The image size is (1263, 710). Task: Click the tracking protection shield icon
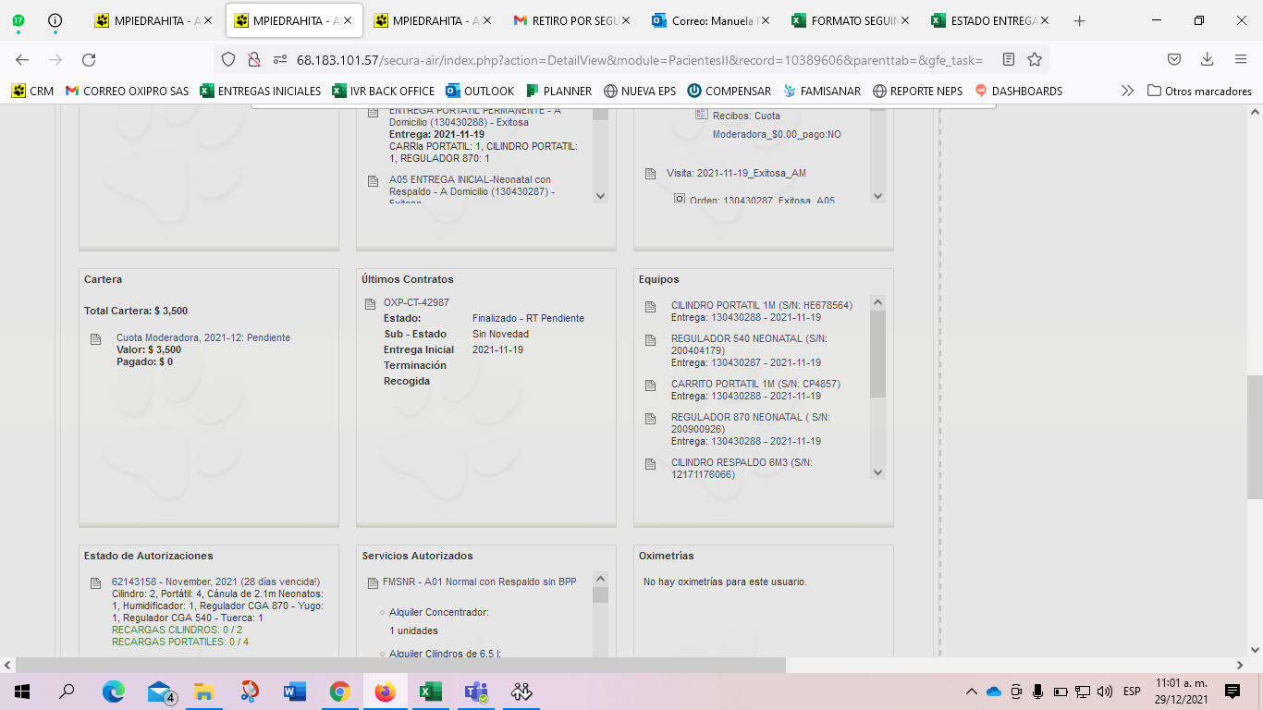coord(228,59)
